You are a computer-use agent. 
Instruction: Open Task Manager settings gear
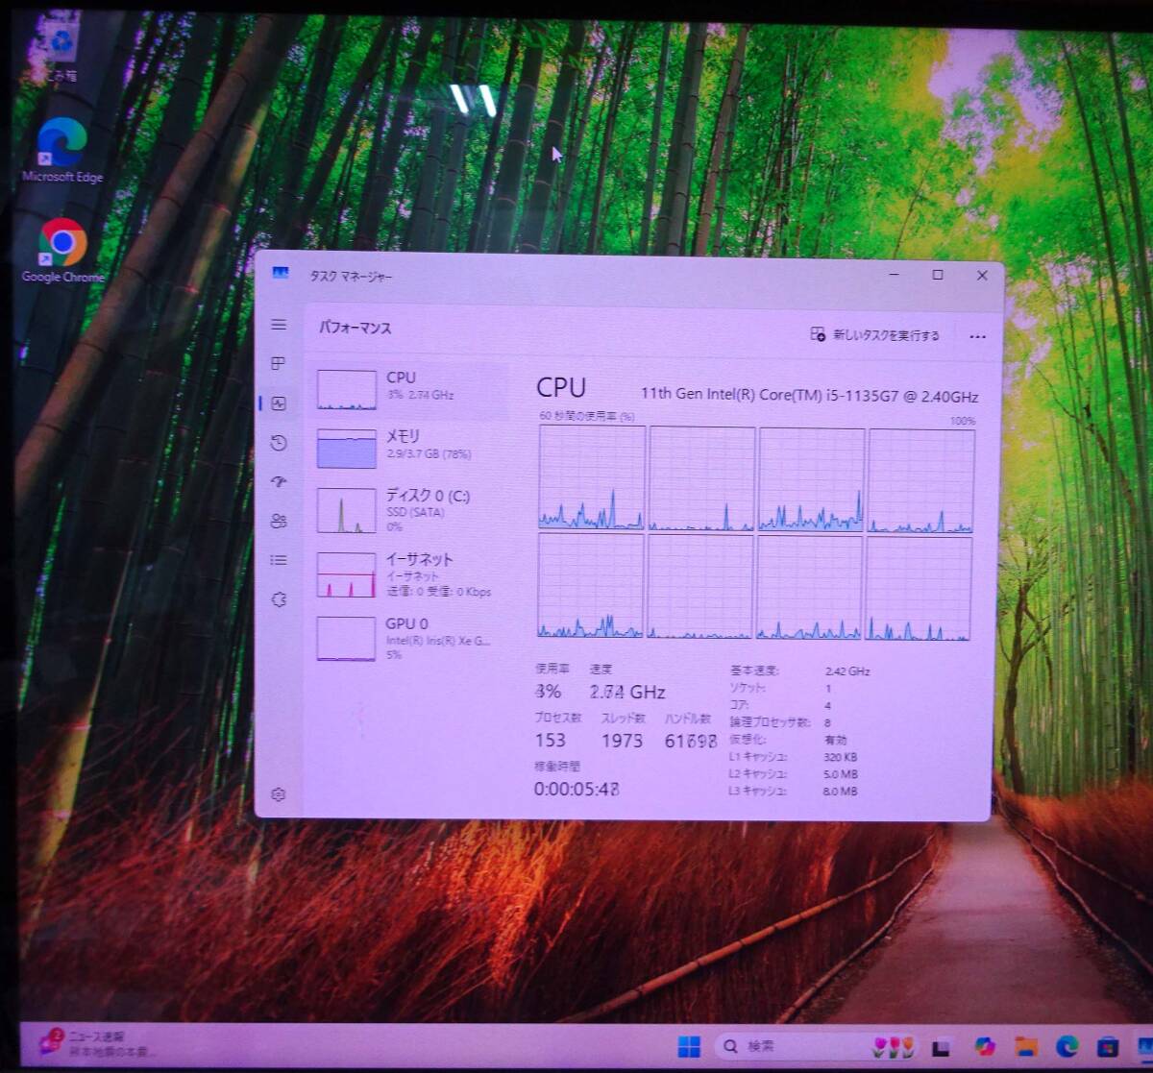pyautogui.click(x=279, y=794)
